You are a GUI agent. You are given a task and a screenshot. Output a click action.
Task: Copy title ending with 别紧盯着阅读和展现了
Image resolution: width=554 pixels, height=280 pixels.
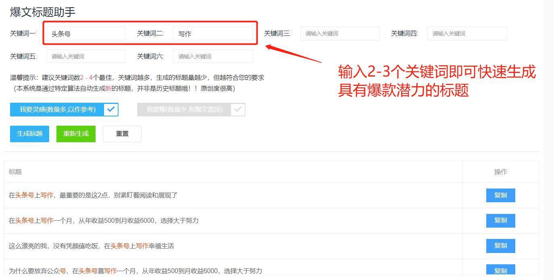(500, 195)
